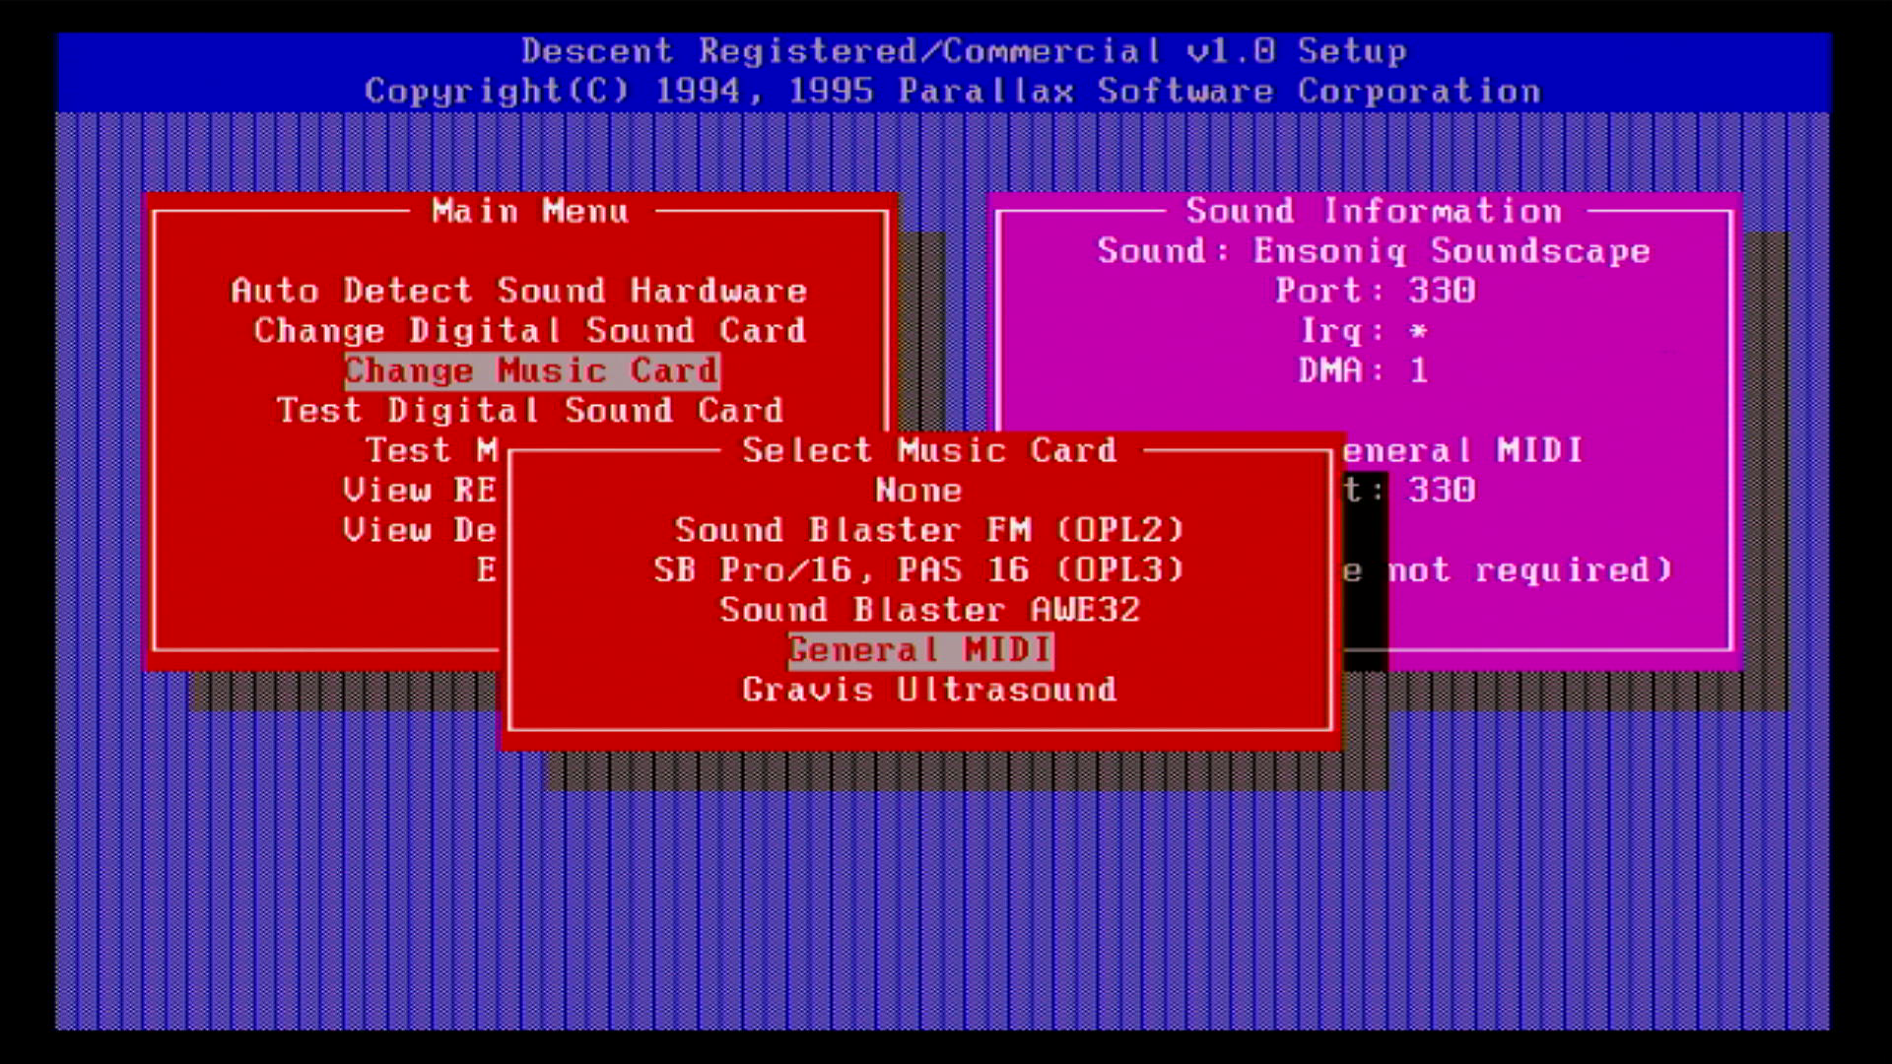Click the Descent Setup title header
1892x1064 pixels.
pyautogui.click(x=964, y=51)
